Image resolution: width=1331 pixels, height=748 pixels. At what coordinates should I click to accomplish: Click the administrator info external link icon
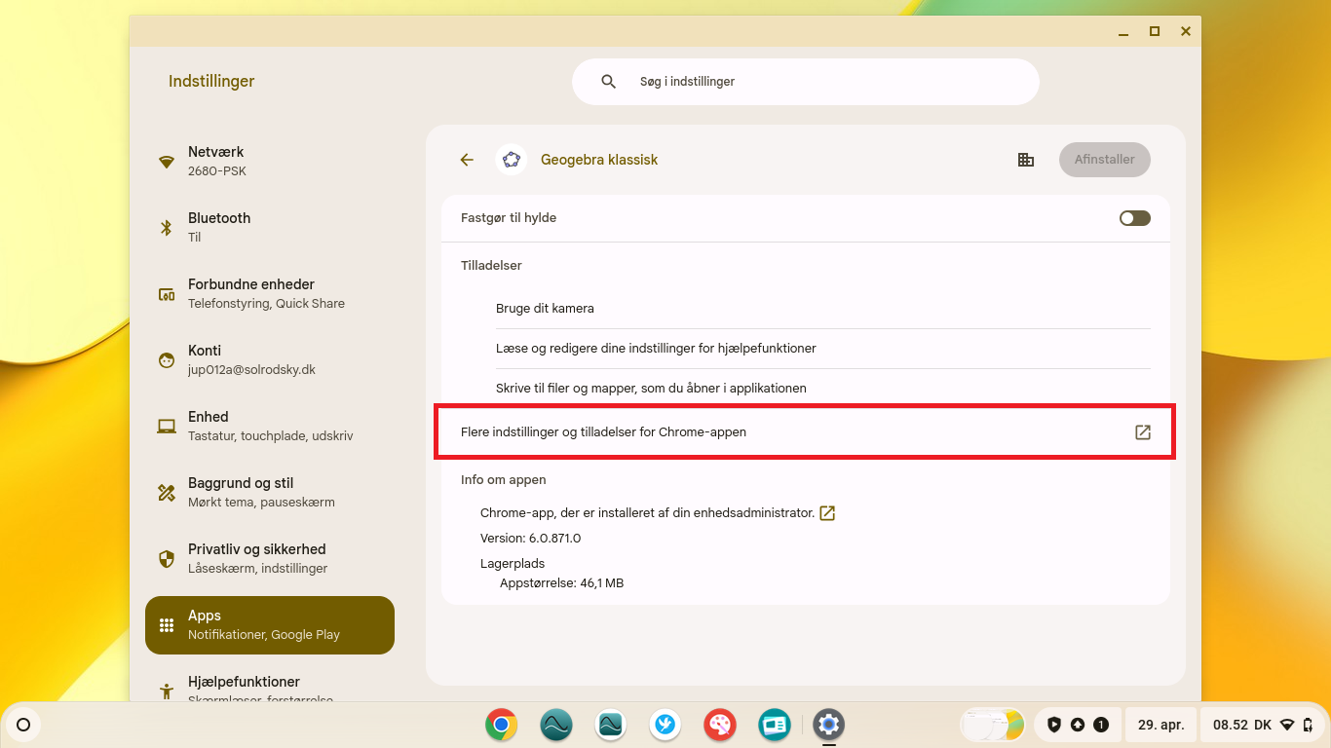click(x=827, y=513)
